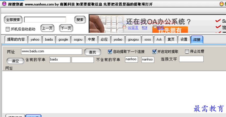
Task: Click second 不含有的字串 field with nanhoo
Action: click(x=148, y=60)
